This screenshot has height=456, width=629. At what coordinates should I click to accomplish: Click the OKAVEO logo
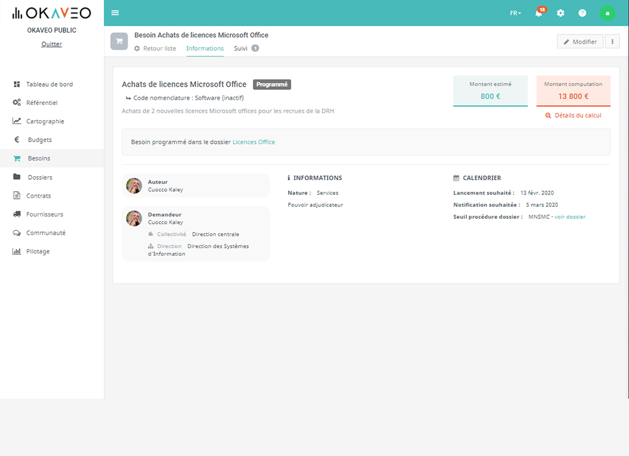[x=52, y=13]
